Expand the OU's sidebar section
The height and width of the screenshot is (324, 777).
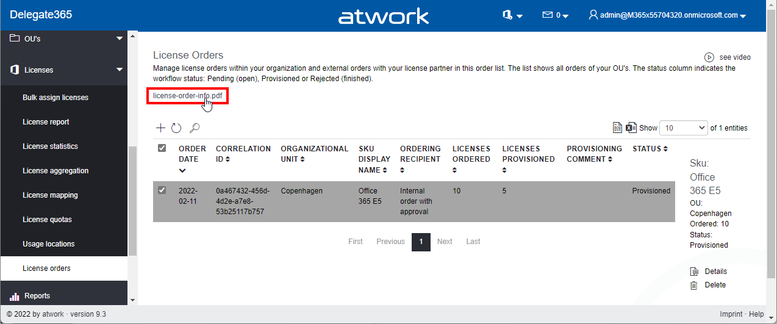coord(120,39)
